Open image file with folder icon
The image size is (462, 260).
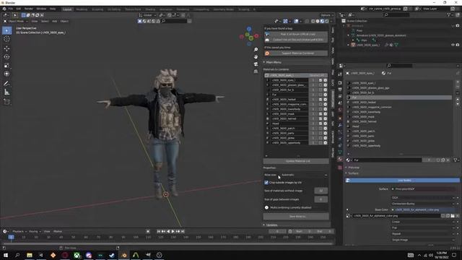(x=453, y=216)
